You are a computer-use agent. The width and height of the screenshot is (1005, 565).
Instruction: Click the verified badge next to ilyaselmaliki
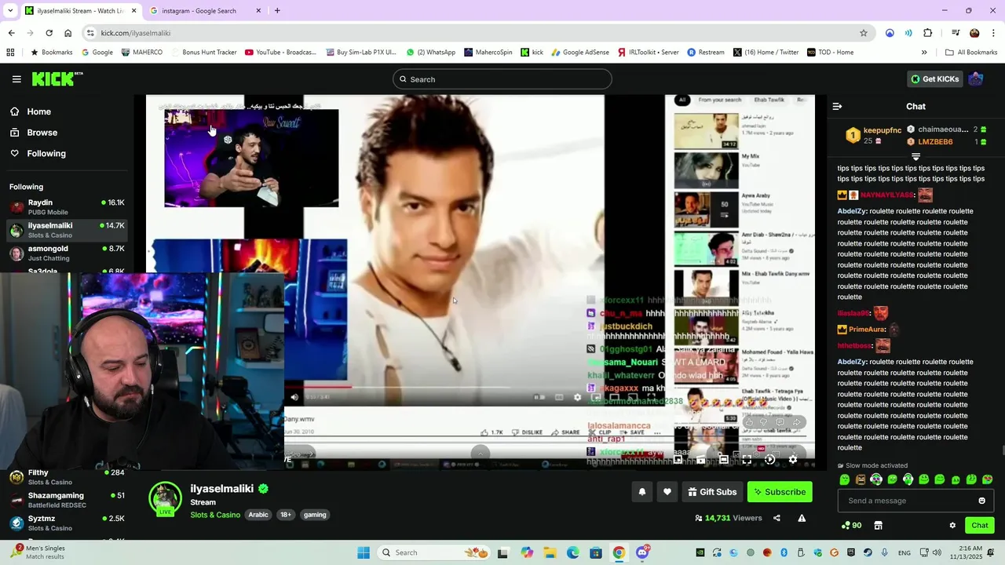[263, 488]
